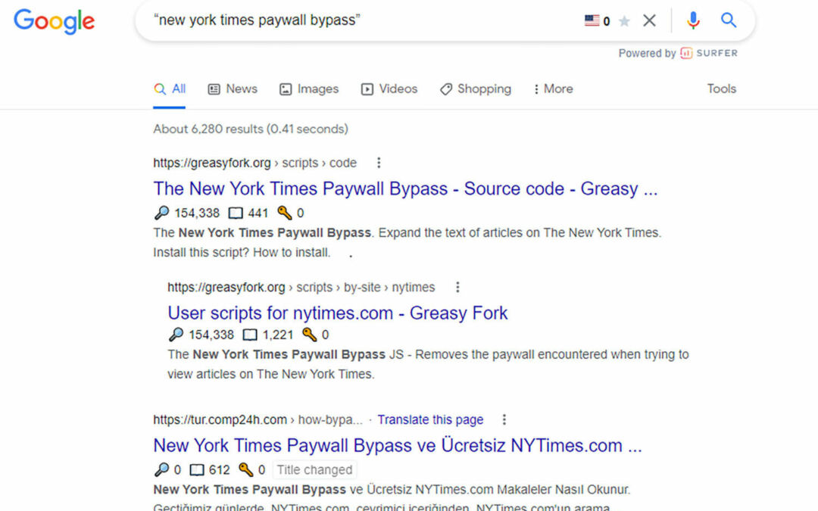Click the Translate this page link
The width and height of the screenshot is (818, 511).
(x=430, y=419)
